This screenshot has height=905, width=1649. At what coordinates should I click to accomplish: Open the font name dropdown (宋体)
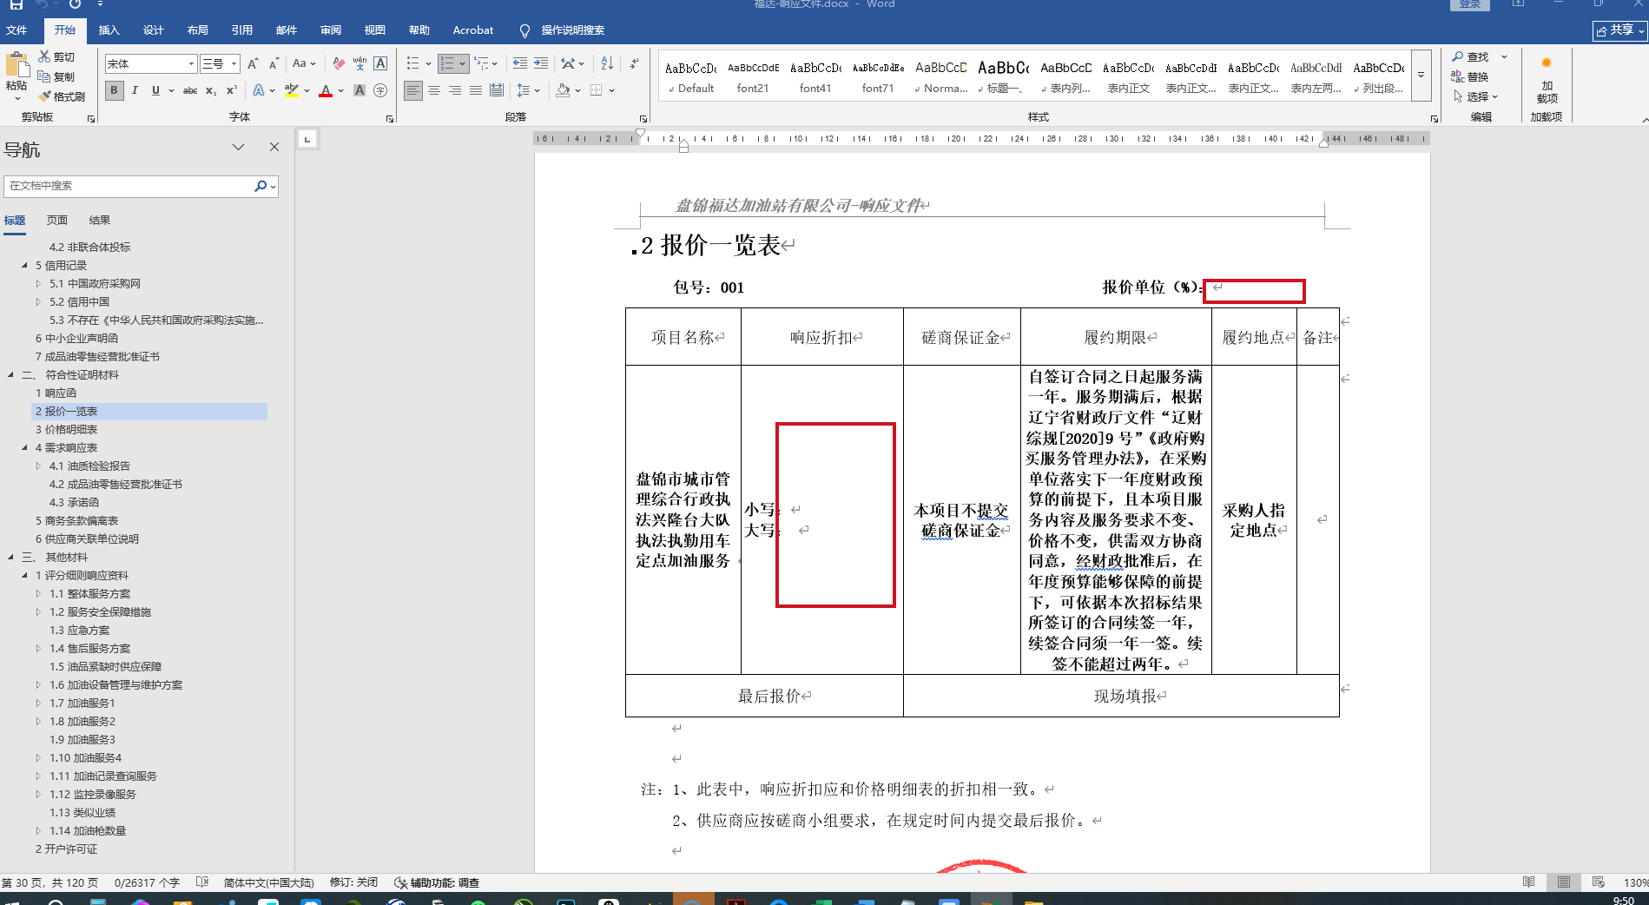point(191,63)
